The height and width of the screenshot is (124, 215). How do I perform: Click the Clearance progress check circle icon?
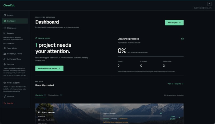tap(182, 39)
